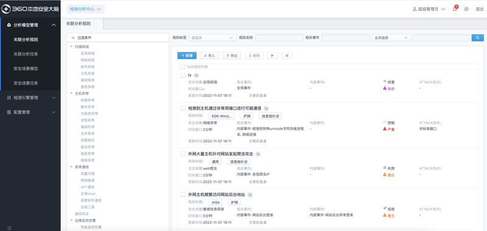
Task: Click the blue search magnifier button
Action: [478, 38]
